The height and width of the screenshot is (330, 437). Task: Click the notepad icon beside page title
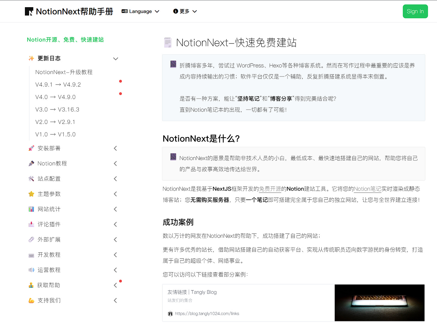[x=168, y=43]
